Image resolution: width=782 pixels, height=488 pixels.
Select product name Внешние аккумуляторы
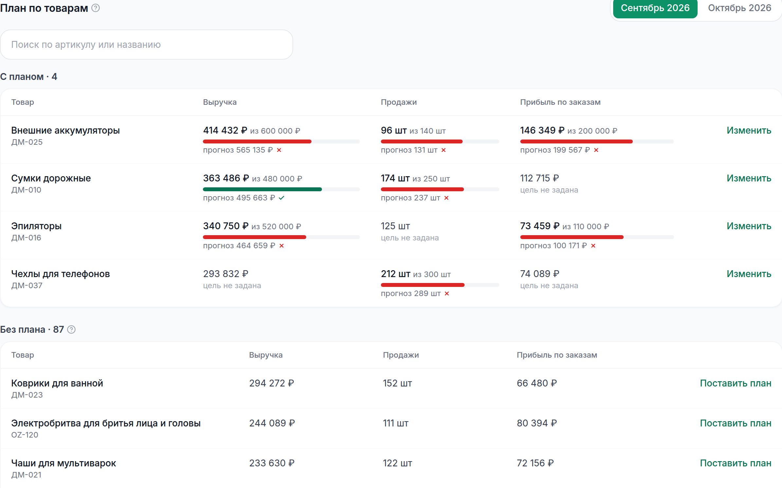(x=65, y=130)
